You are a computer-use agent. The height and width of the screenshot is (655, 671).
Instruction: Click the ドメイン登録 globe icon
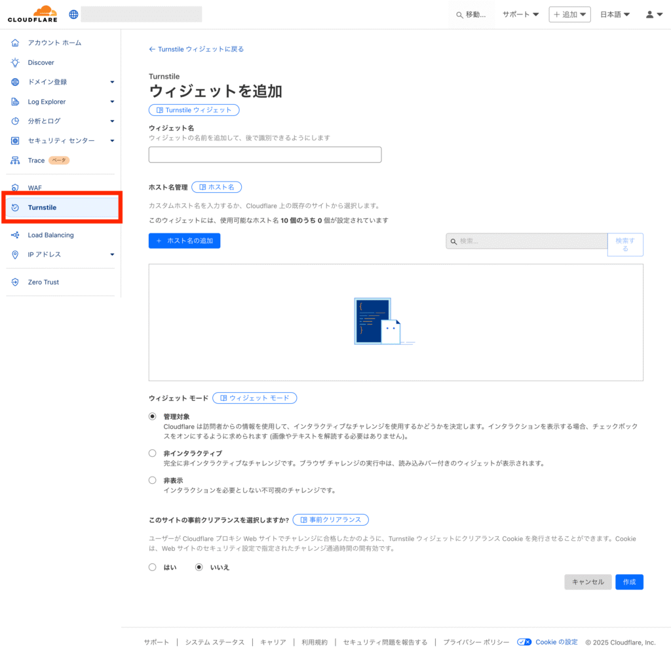click(15, 82)
